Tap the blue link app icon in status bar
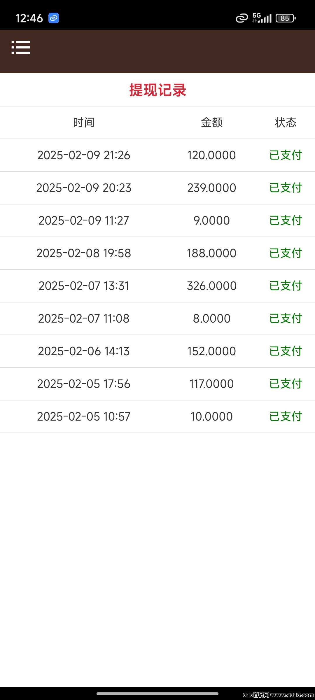This screenshot has width=315, height=700. click(54, 18)
